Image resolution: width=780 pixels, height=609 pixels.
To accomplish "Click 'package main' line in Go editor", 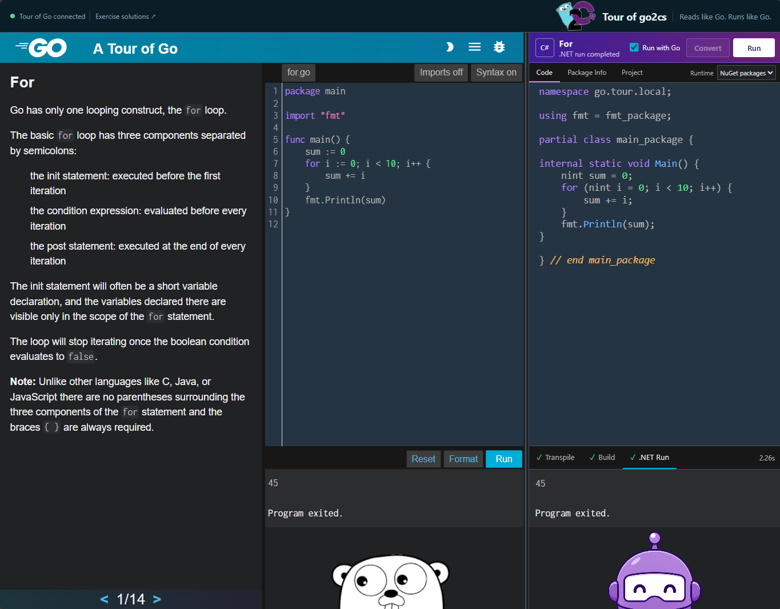I will coord(315,91).
